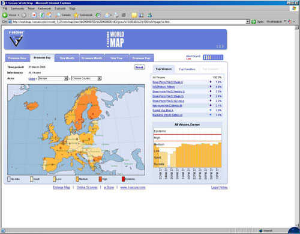The width and height of the screenshot is (300, 234).
Task: Open the Online Scanner link
Action: pos(87,188)
